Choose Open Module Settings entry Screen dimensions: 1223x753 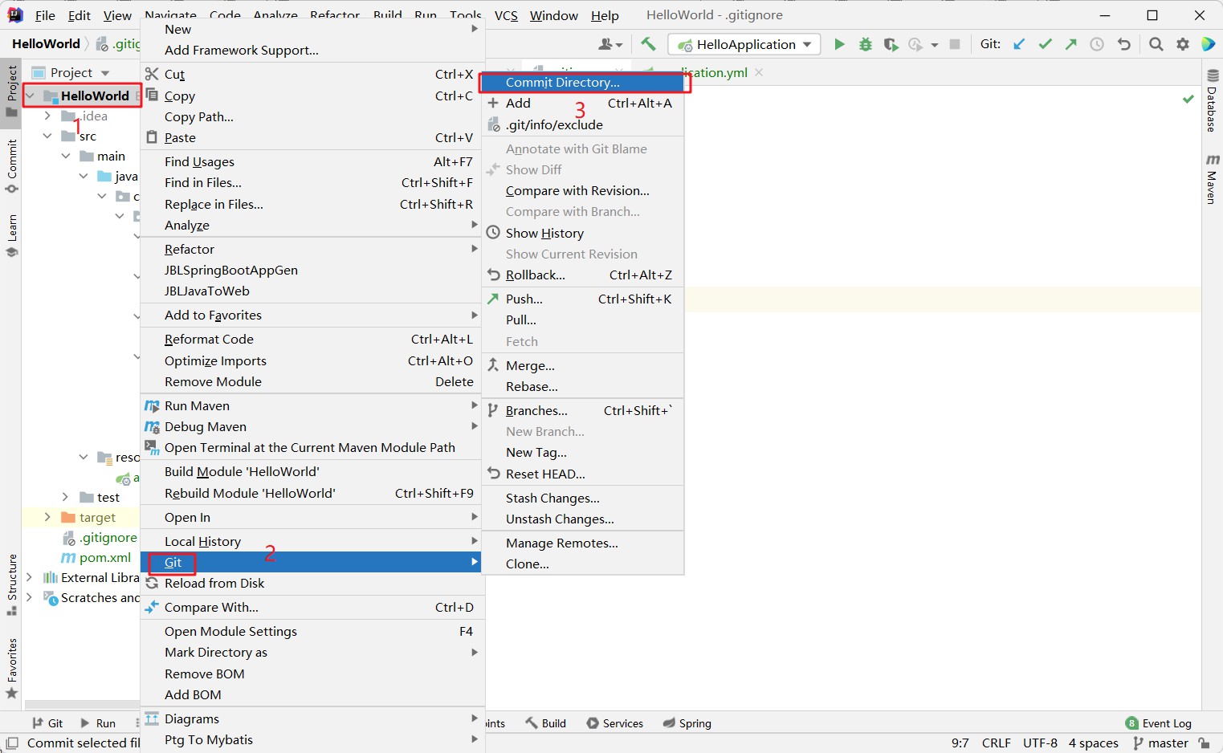pos(312,632)
